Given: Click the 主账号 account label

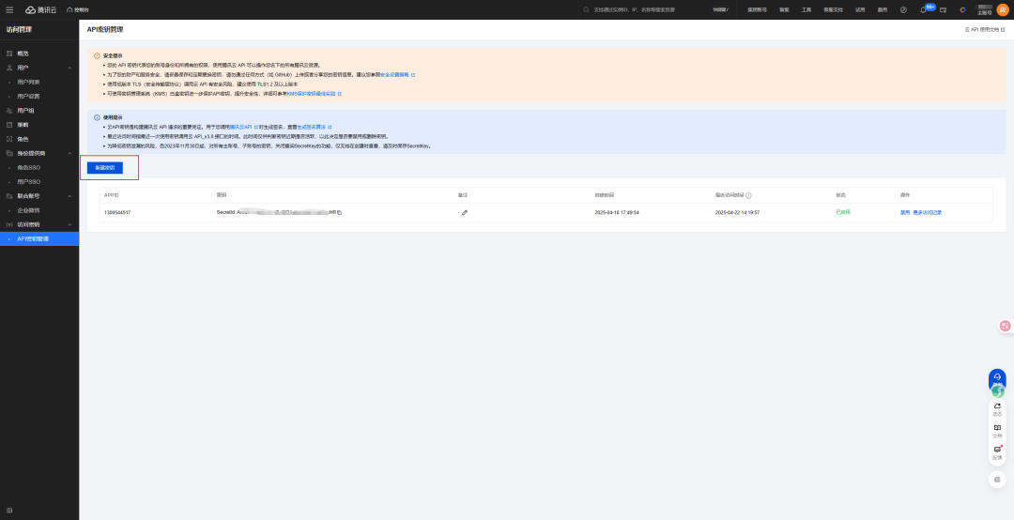Looking at the screenshot, I should coord(984,13).
